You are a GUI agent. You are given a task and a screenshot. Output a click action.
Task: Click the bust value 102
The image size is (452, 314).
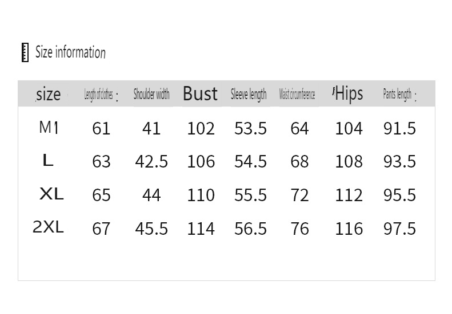(201, 129)
